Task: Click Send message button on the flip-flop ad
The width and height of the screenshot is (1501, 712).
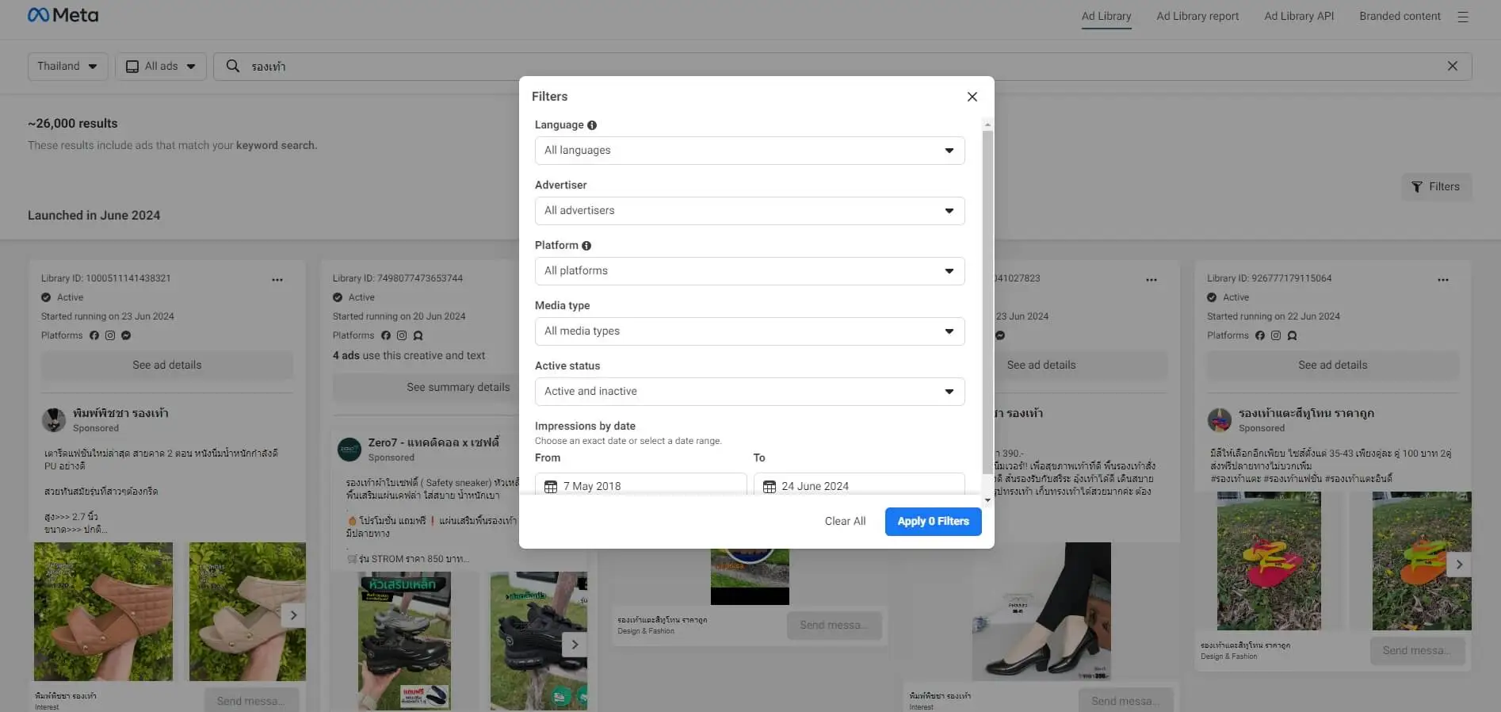Action: click(x=1418, y=651)
